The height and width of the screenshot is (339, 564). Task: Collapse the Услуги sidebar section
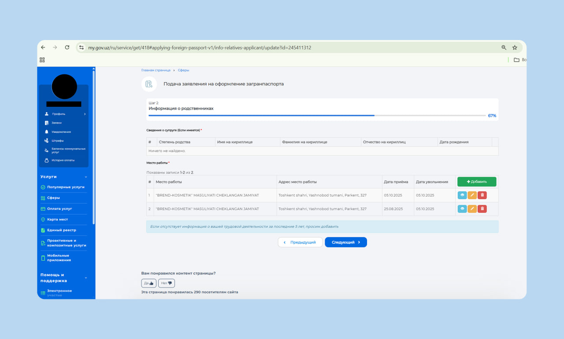click(86, 177)
